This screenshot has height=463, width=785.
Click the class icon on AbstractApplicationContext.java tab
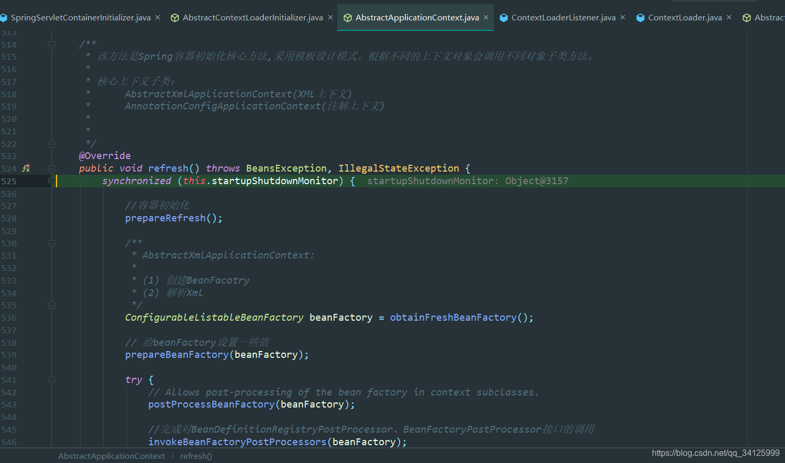[x=348, y=18]
